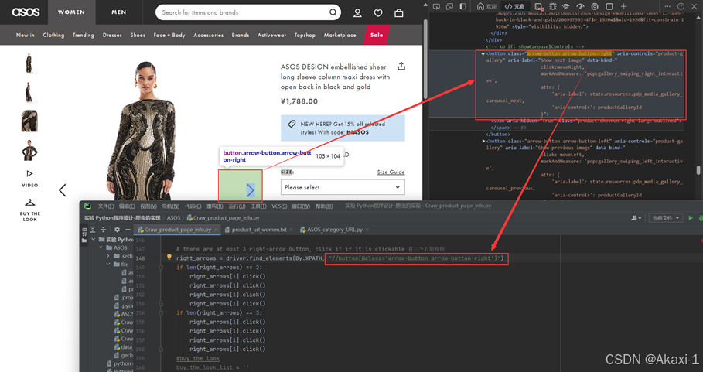Click the previous image left arrow
Viewport: 703px width, 372px height.
point(63,190)
